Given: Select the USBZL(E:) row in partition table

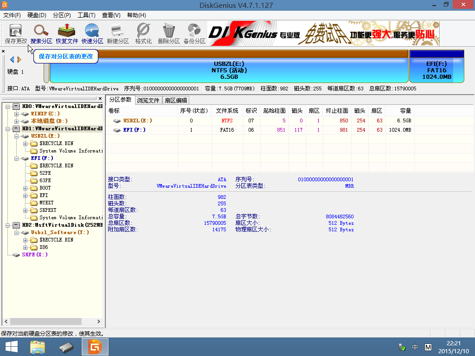Looking at the screenshot, I should [x=260, y=121].
